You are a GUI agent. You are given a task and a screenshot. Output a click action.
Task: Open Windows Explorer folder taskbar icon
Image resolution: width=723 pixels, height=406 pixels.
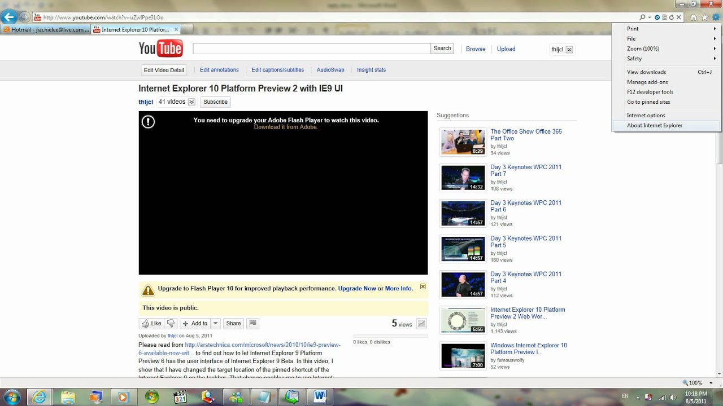point(68,396)
